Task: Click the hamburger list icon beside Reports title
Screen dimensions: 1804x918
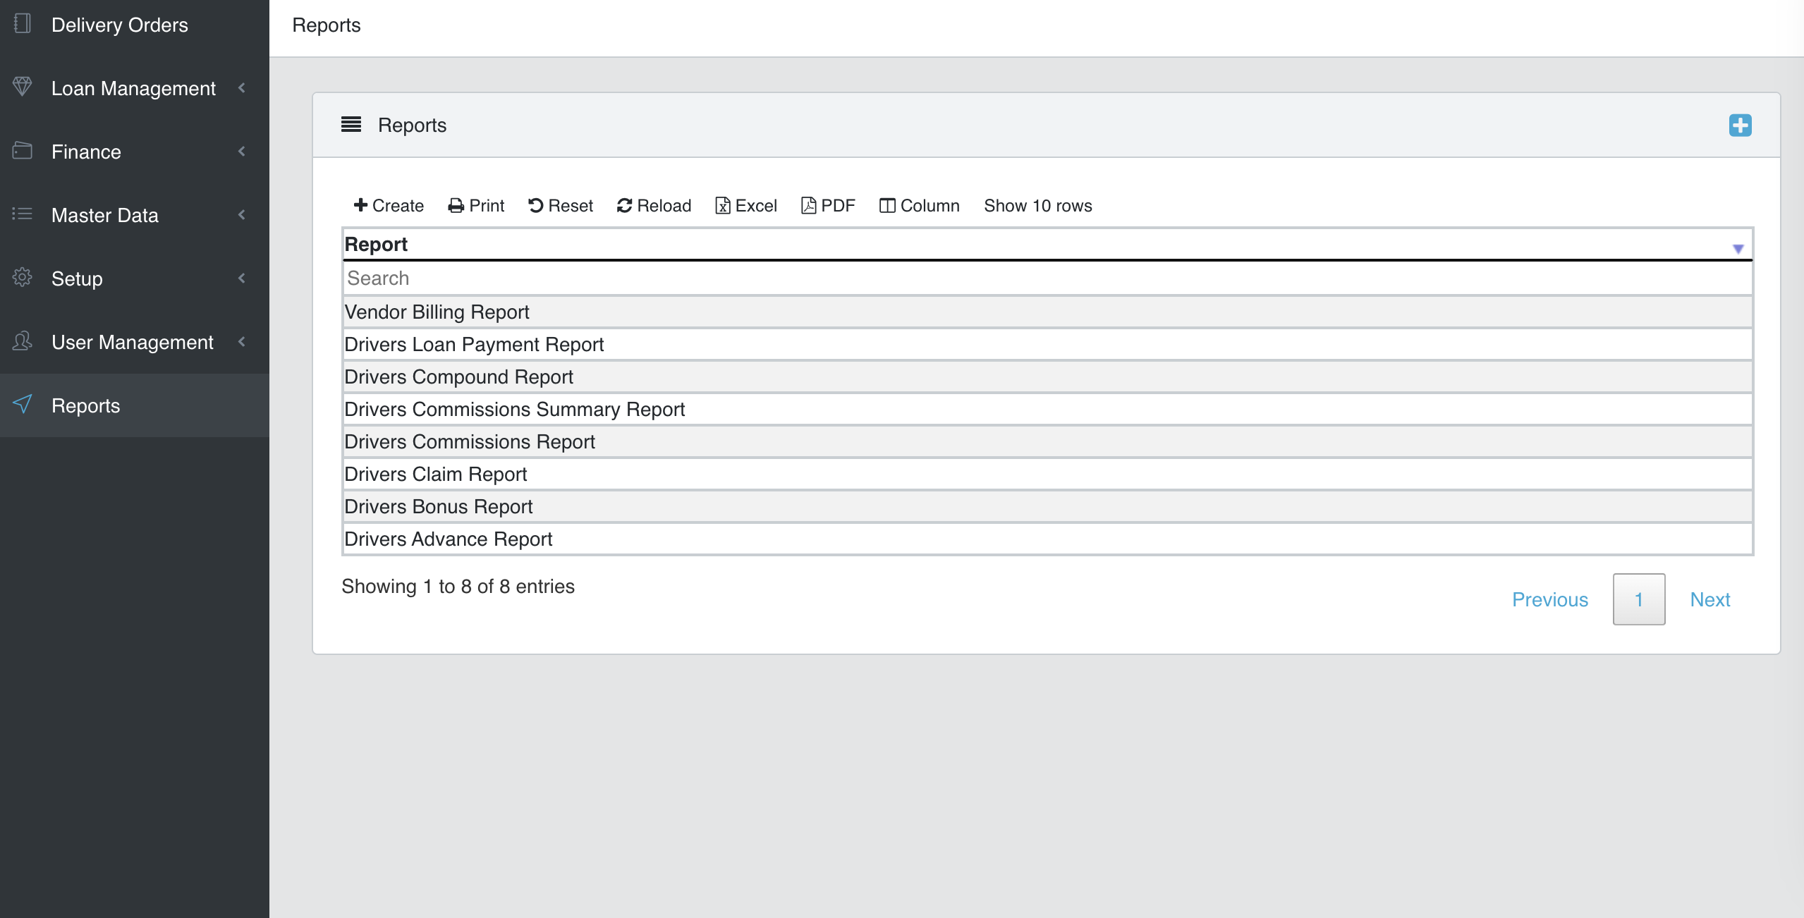Action: [x=351, y=125]
